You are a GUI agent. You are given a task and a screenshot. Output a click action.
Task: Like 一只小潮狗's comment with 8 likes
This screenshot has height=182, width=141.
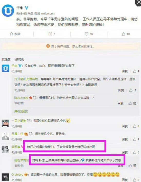tap(134, 126)
